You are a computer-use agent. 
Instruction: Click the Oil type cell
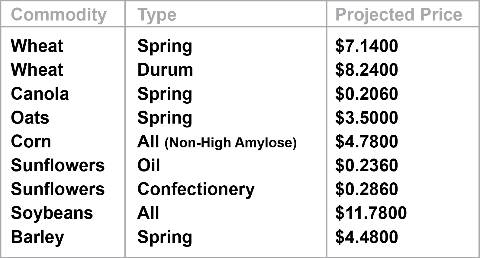coord(149,165)
